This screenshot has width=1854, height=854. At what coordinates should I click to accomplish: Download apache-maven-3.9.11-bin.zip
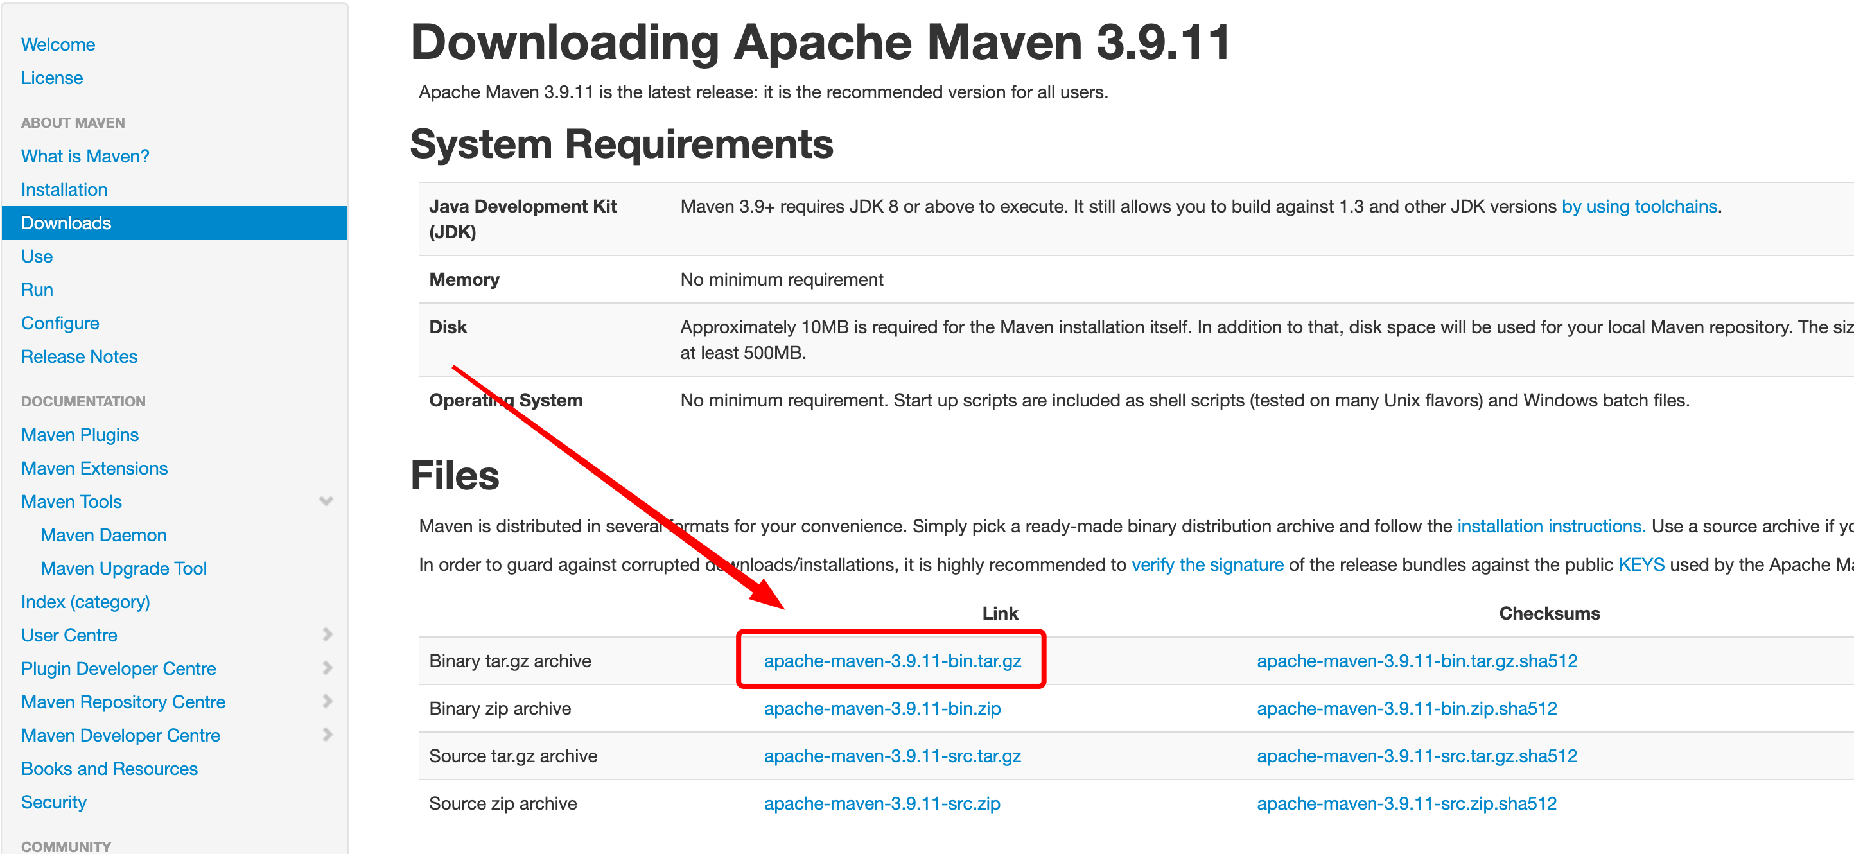pos(882,708)
